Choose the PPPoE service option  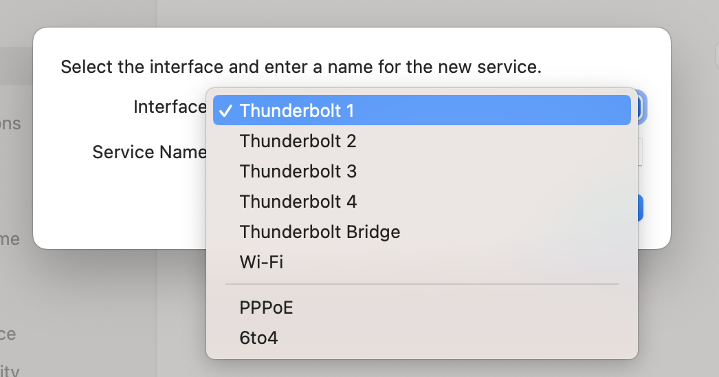(x=422, y=308)
